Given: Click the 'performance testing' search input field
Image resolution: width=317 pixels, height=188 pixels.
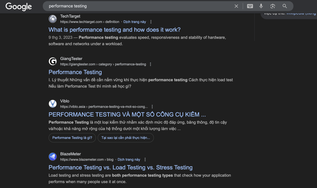Looking at the screenshot, I should click(136, 6).
